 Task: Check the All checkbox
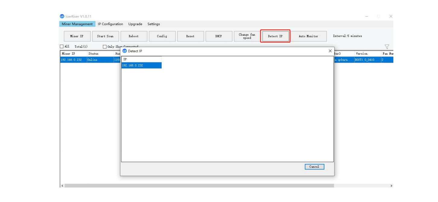62,46
